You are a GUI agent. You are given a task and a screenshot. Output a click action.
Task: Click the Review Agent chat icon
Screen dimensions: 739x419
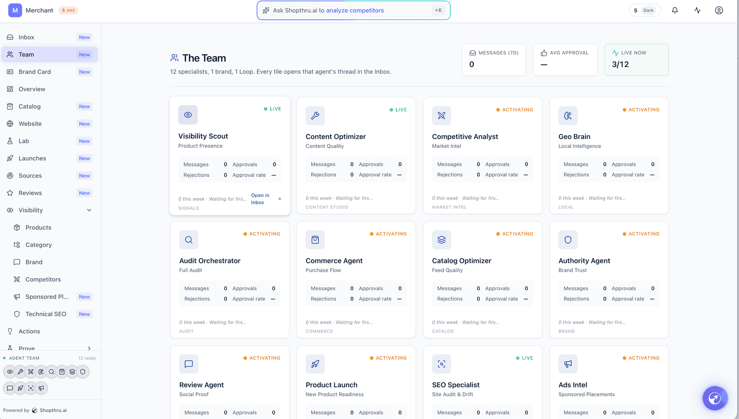189,364
